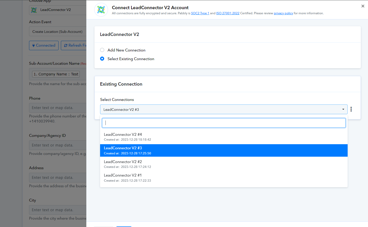
Task: Close the Connect LeadConnector V2 Account dialog
Action: tap(363, 6)
